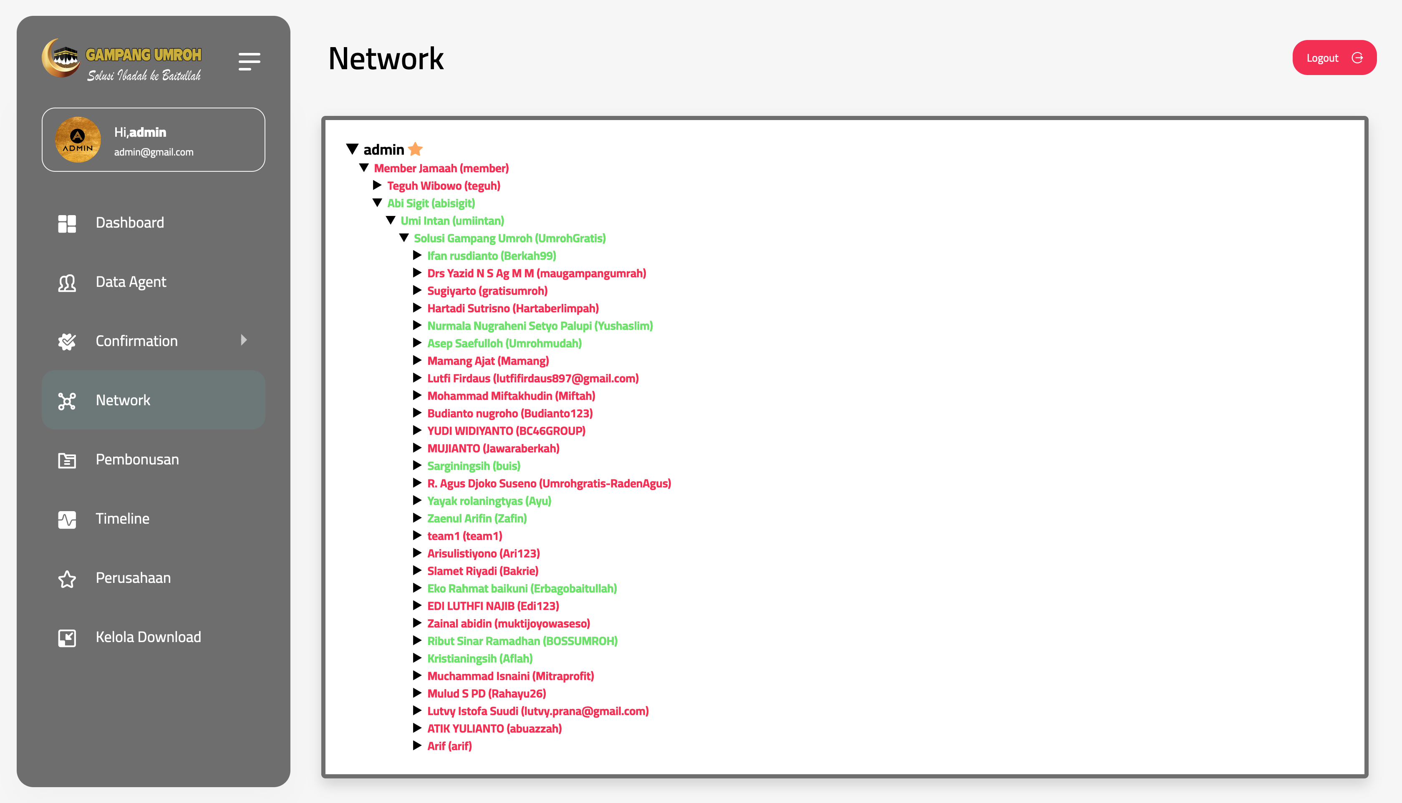Click Sarginingsih (buis) entry
This screenshot has width=1402, height=803.
click(474, 466)
